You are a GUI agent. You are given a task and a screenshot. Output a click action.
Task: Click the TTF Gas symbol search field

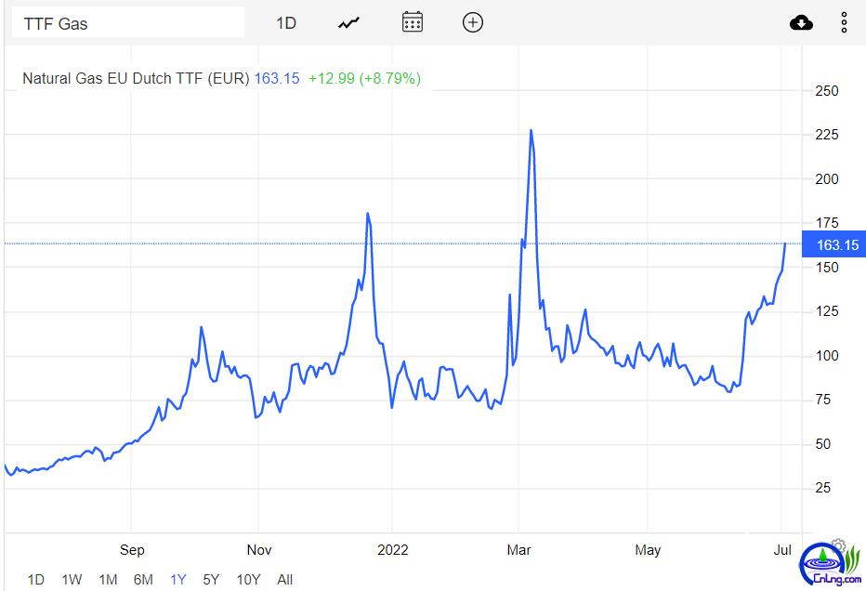(128, 22)
